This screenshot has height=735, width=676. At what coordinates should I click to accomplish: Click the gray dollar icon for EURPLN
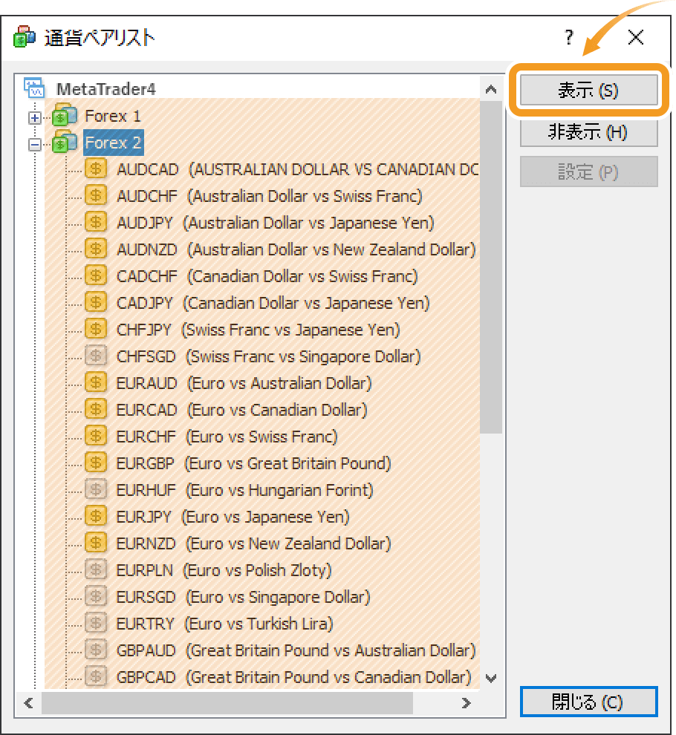pyautogui.click(x=96, y=569)
